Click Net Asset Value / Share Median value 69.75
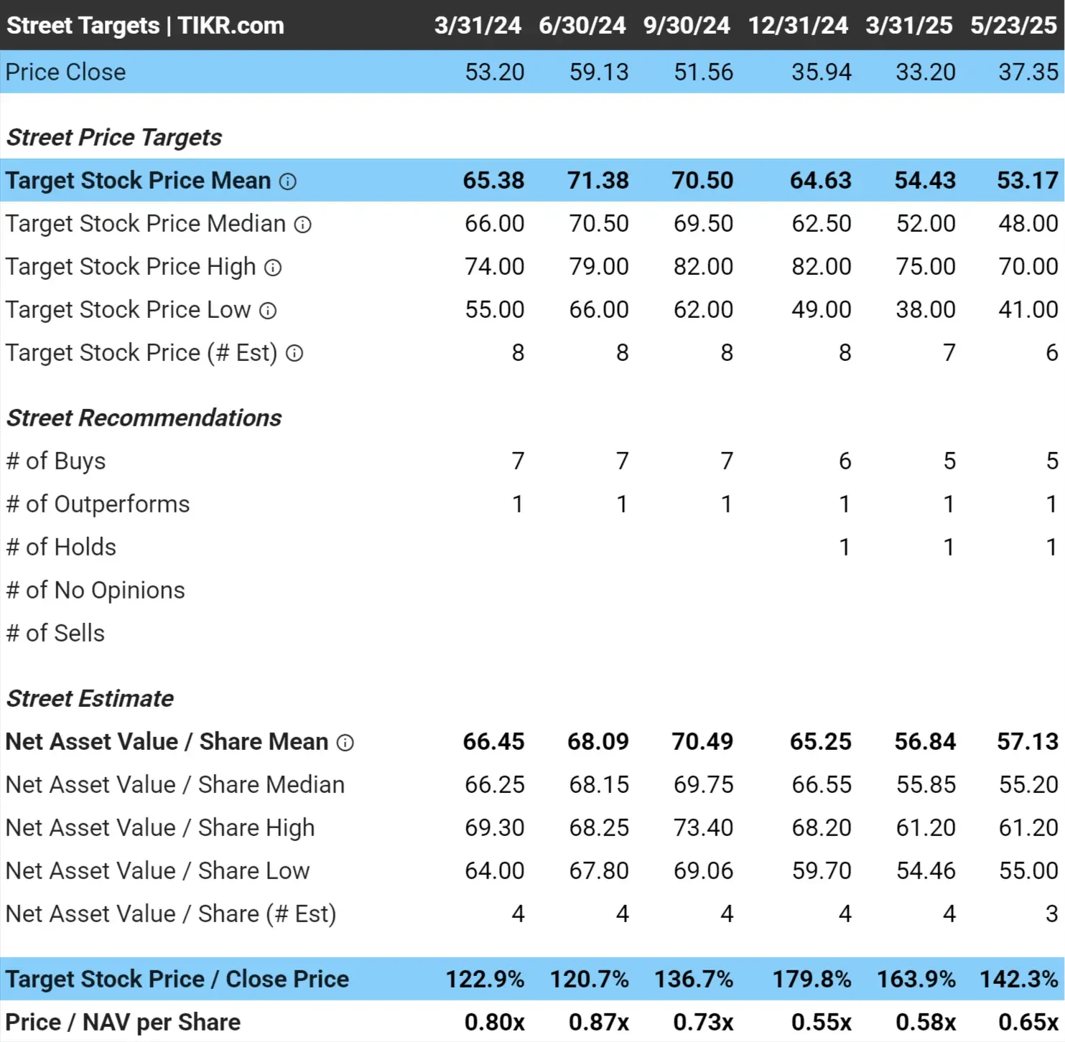Image resolution: width=1065 pixels, height=1042 pixels. point(703,784)
